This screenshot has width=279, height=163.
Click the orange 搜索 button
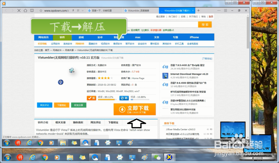click(x=205, y=25)
